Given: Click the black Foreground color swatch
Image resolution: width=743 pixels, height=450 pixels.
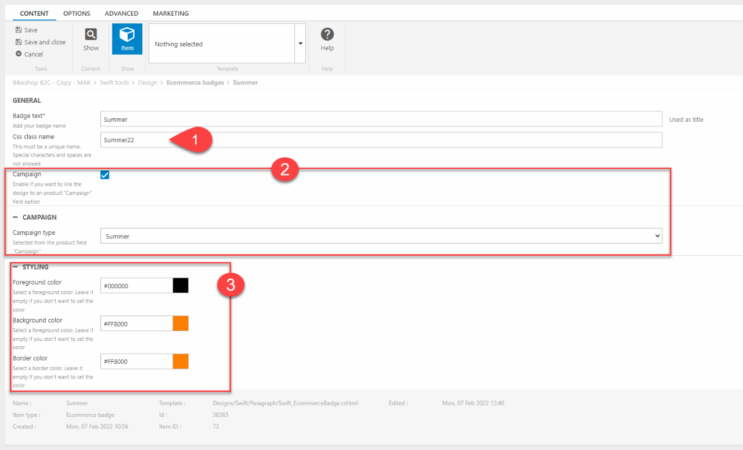Looking at the screenshot, I should click(x=181, y=285).
